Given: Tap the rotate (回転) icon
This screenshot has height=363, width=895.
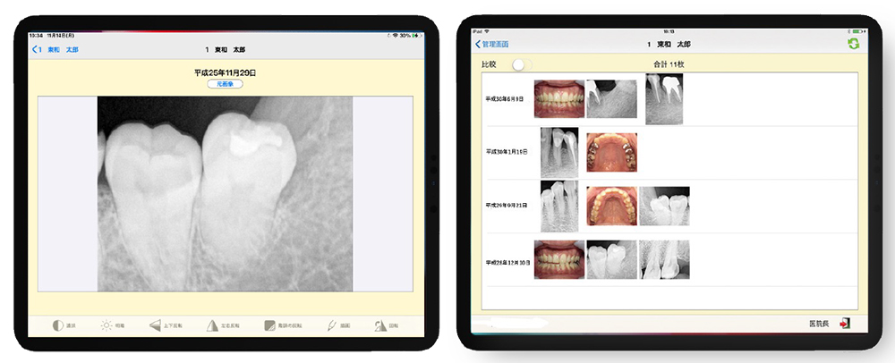Looking at the screenshot, I should pos(379,325).
